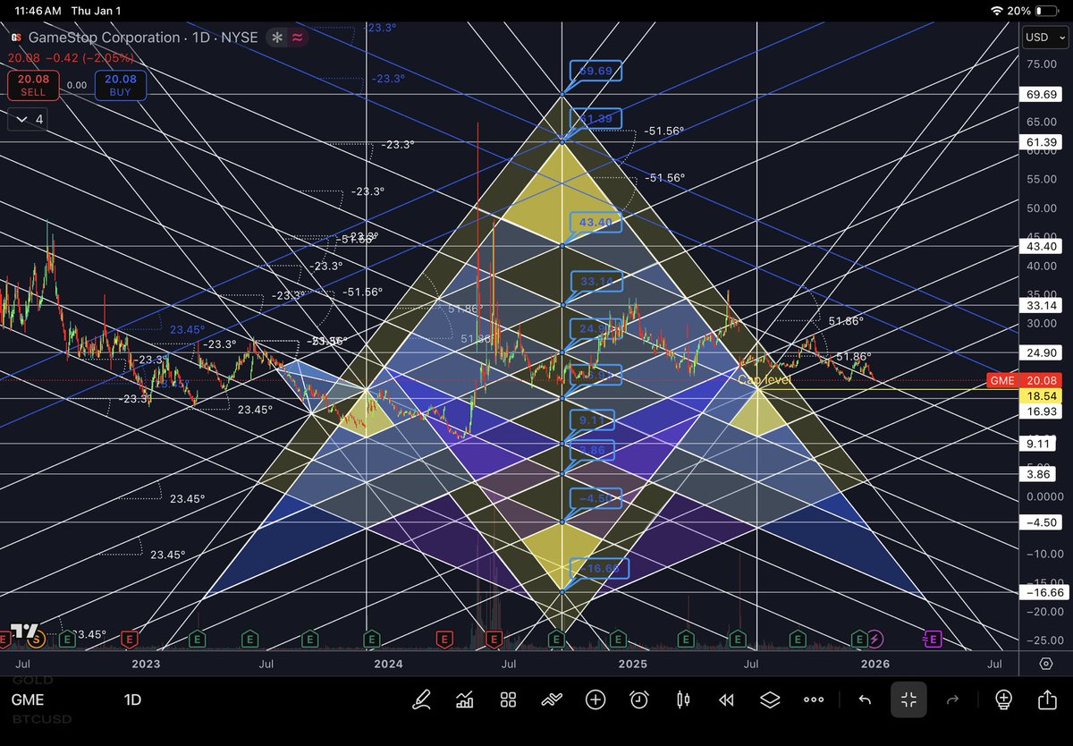Screen dimensions: 1073x746
Task: Select the -16.66 price callout on chart
Action: tap(597, 568)
